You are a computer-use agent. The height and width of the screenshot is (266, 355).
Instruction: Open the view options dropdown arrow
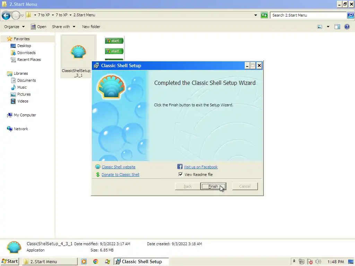[x=328, y=27]
